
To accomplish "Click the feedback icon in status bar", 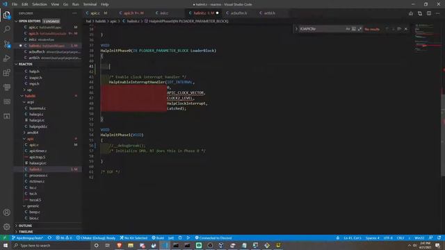I will (x=431, y=237).
